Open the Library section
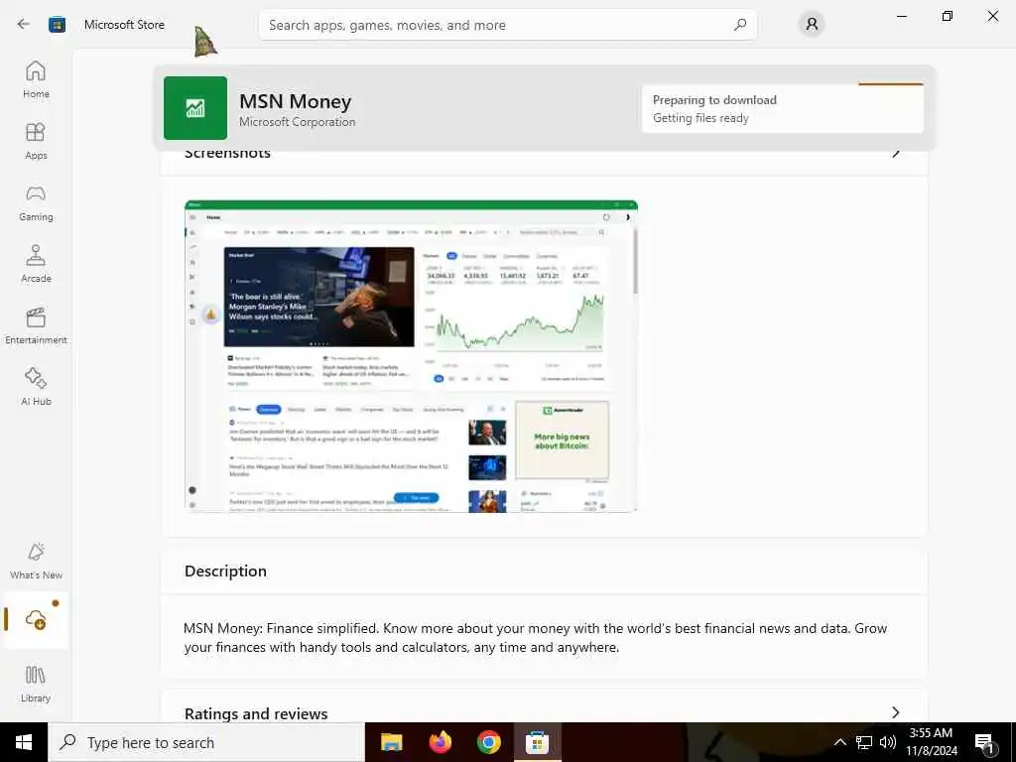This screenshot has width=1016, height=762. point(36,684)
